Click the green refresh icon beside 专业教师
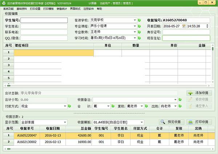 click(x=139, y=32)
